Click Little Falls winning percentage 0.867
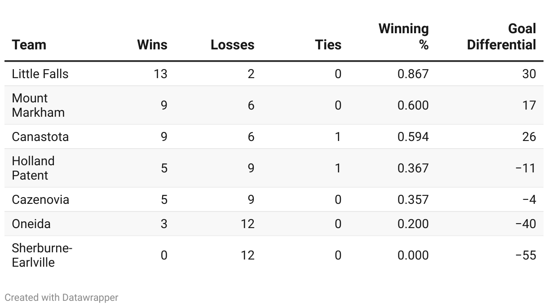The height and width of the screenshot is (308, 548). (x=413, y=74)
